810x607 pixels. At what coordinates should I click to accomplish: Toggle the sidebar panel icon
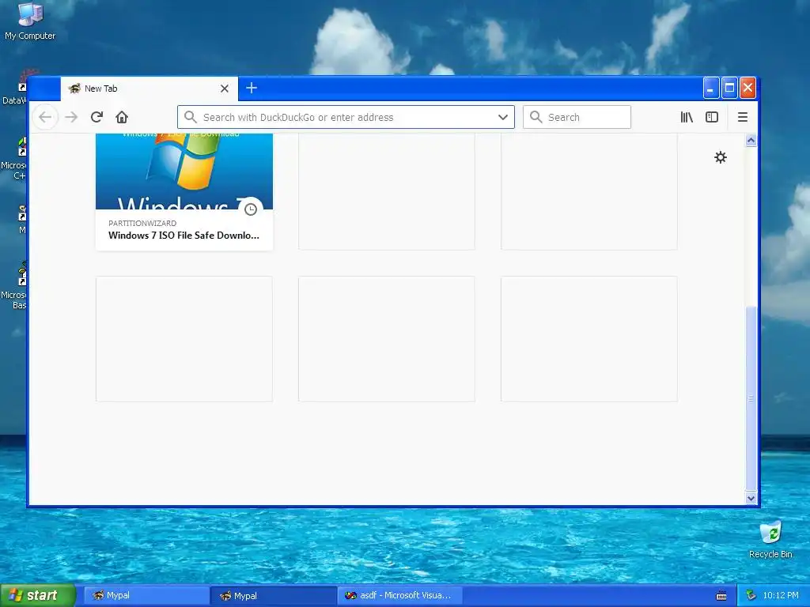[712, 117]
